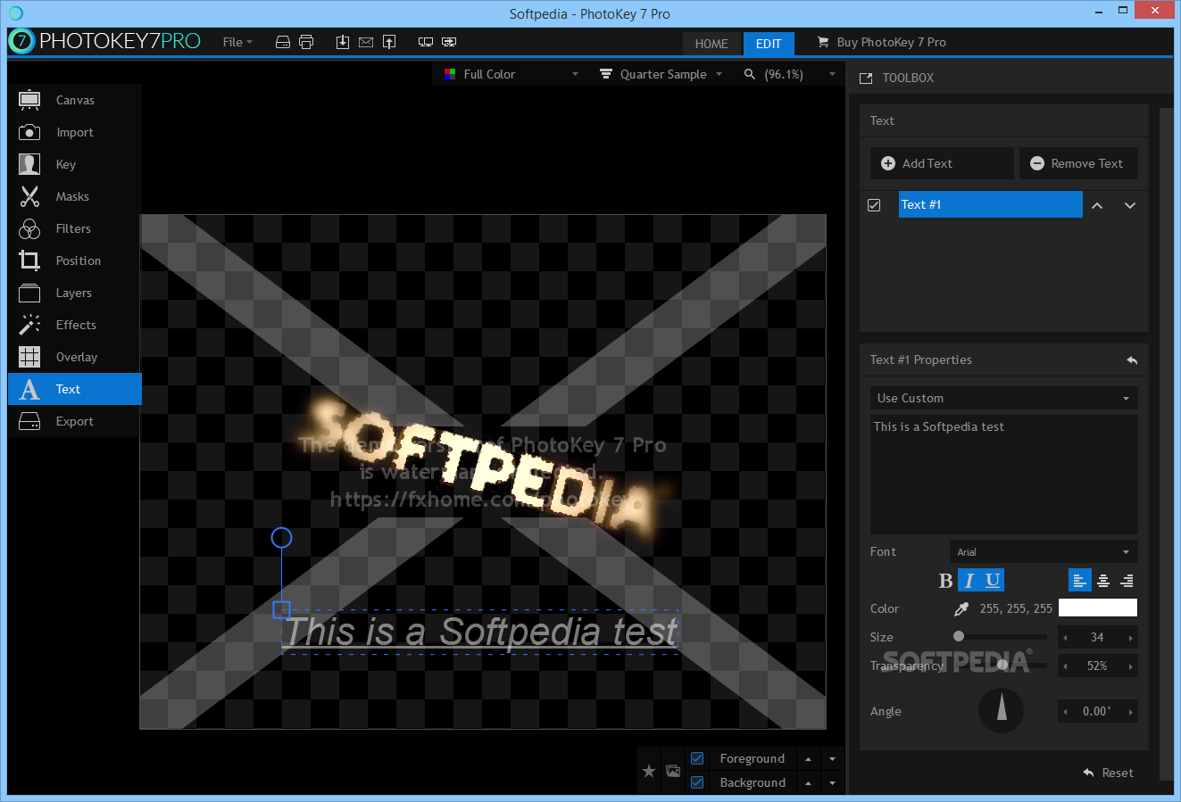This screenshot has width=1181, height=802.
Task: Move Text #1 up in list
Action: point(1097,205)
